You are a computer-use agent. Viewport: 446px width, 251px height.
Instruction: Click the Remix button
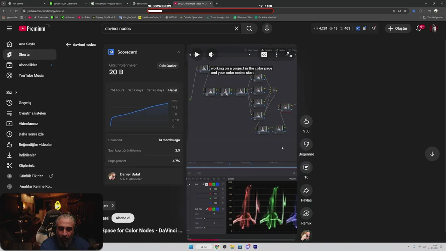point(306,213)
